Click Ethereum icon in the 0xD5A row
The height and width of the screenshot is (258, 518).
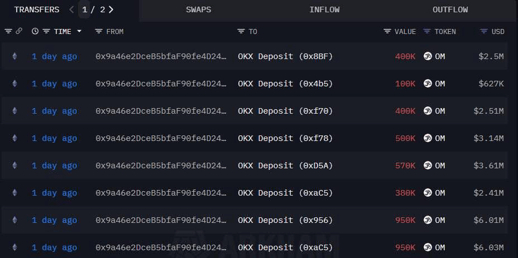[x=15, y=165]
